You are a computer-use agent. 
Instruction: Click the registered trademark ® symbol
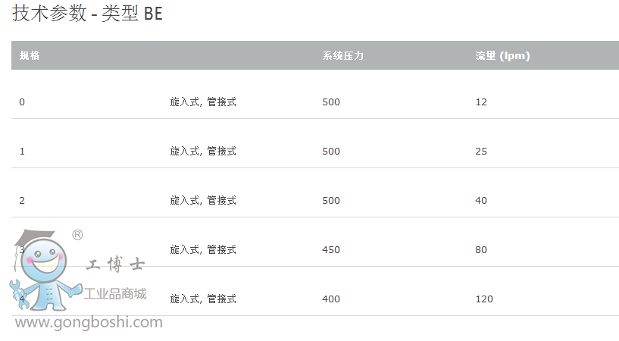click(x=77, y=235)
